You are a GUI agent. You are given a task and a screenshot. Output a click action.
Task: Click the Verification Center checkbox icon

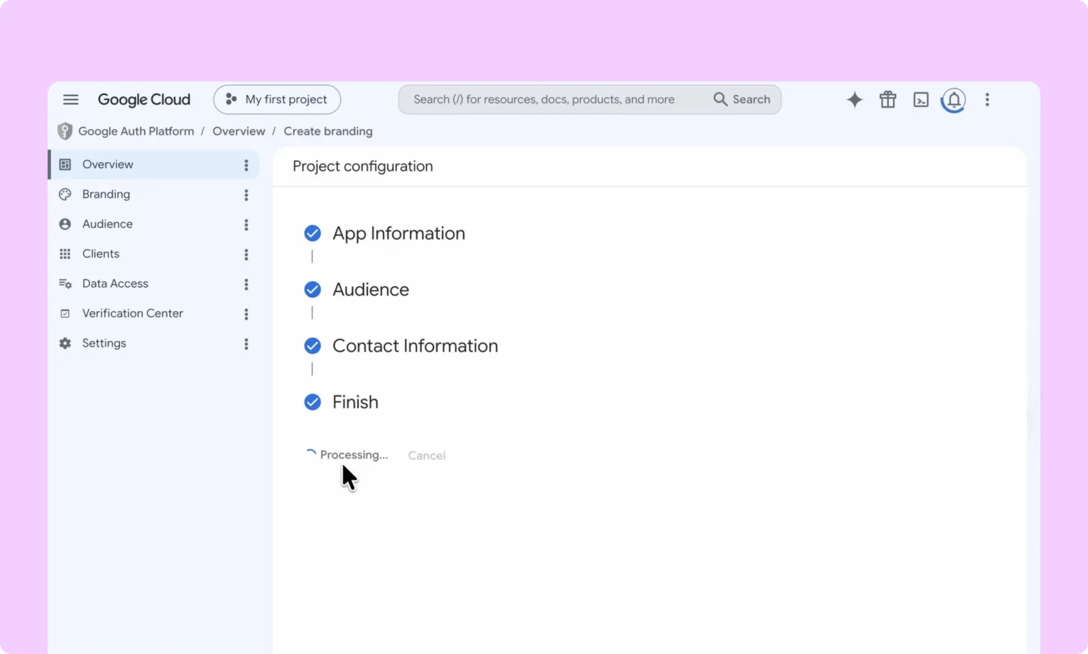point(65,314)
